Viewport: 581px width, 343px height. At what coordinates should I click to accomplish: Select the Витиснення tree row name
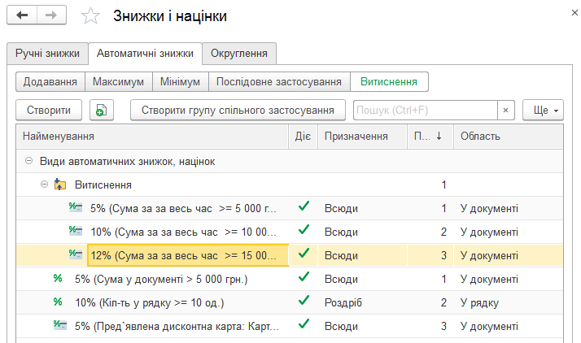click(x=103, y=185)
